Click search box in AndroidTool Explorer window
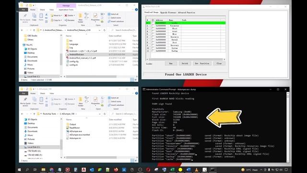This screenshot has width=307, height=173. [123, 30]
